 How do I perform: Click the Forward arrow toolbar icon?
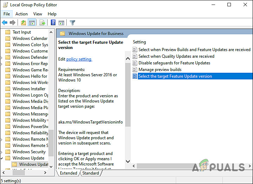[x=13, y=23]
